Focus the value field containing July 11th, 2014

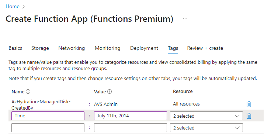[x=131, y=116]
